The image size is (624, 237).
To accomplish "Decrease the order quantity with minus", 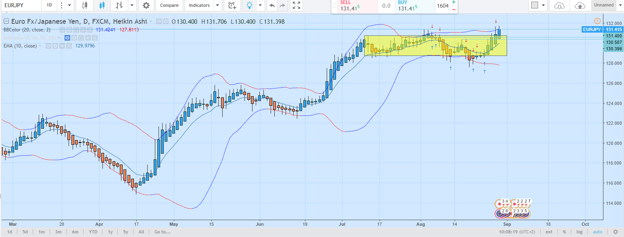I will click(x=454, y=9).
